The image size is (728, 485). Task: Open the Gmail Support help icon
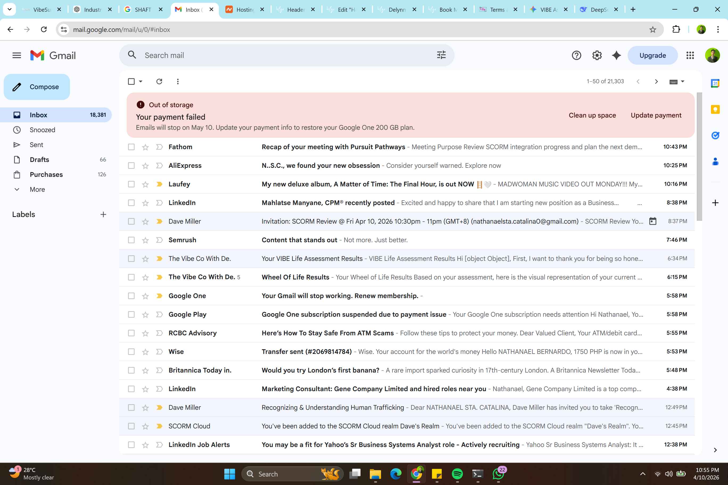[x=576, y=55]
